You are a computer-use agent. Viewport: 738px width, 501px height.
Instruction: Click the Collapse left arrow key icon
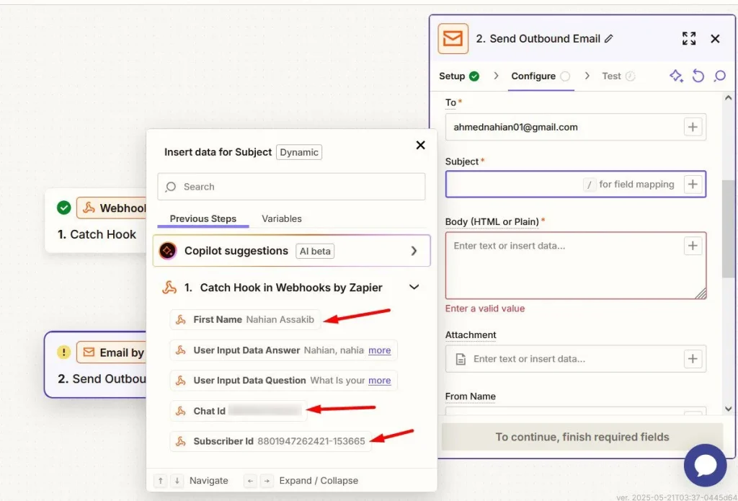250,481
